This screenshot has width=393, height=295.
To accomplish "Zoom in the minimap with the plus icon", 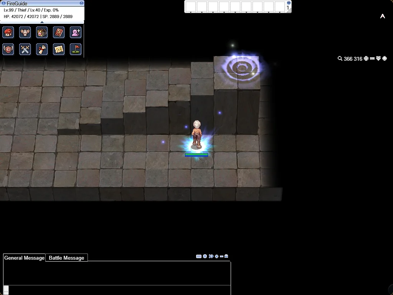I will (x=366, y=58).
